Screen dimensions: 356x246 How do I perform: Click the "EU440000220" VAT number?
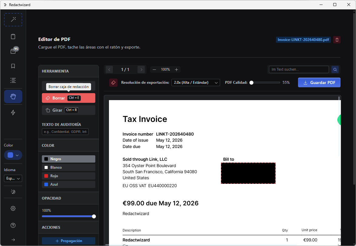pyautogui.click(x=163, y=186)
